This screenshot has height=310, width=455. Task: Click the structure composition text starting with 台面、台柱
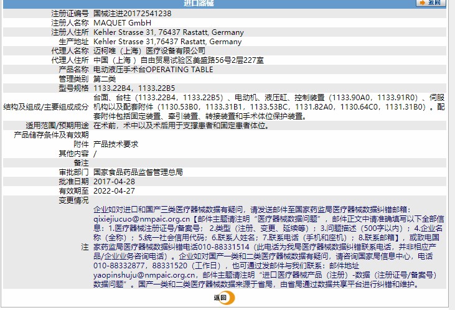[269, 107]
